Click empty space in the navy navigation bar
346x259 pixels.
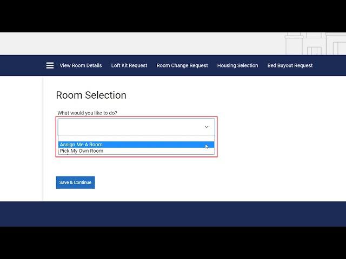tap(22, 65)
